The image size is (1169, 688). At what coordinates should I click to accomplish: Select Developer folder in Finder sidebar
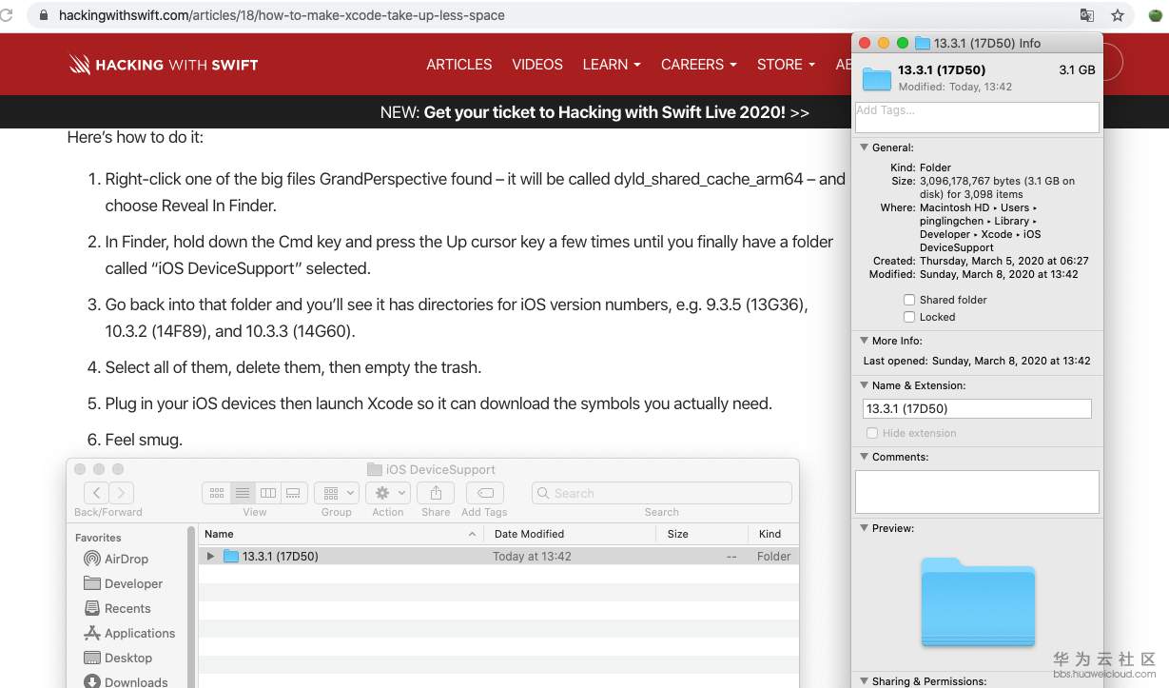point(124,584)
